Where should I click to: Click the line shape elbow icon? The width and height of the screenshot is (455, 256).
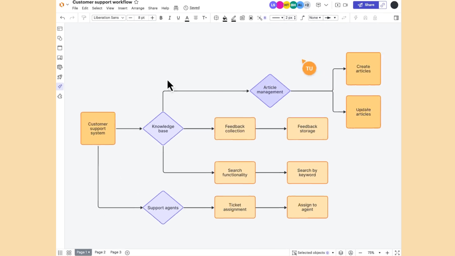[303, 18]
